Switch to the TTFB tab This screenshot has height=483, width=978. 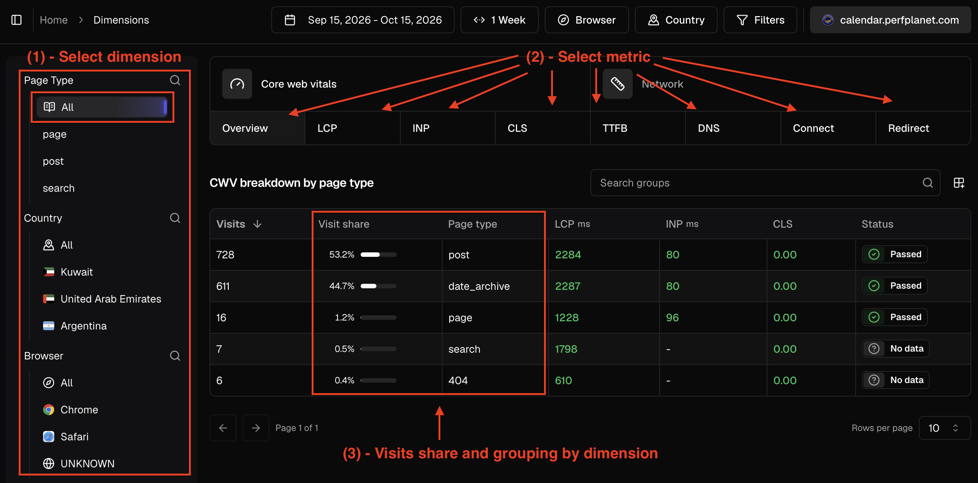pos(638,128)
